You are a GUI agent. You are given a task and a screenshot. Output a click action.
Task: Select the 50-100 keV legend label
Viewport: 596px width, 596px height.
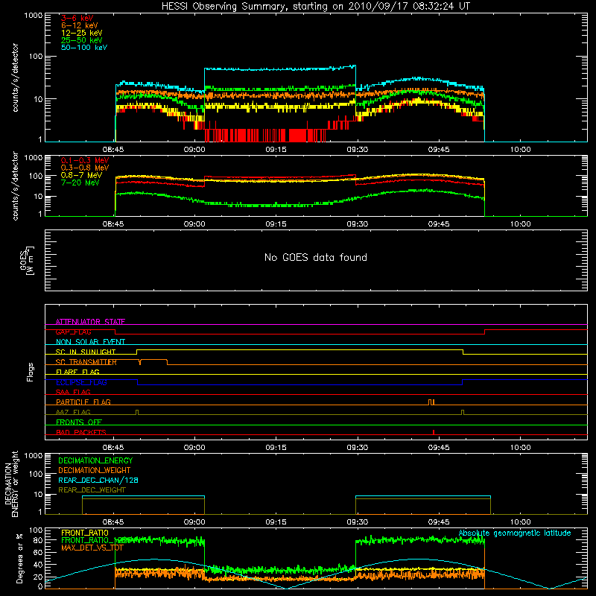(x=84, y=48)
